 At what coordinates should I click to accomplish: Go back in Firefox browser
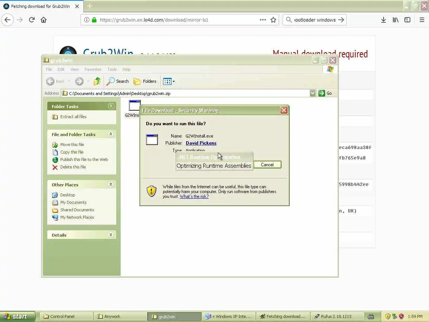[7, 20]
